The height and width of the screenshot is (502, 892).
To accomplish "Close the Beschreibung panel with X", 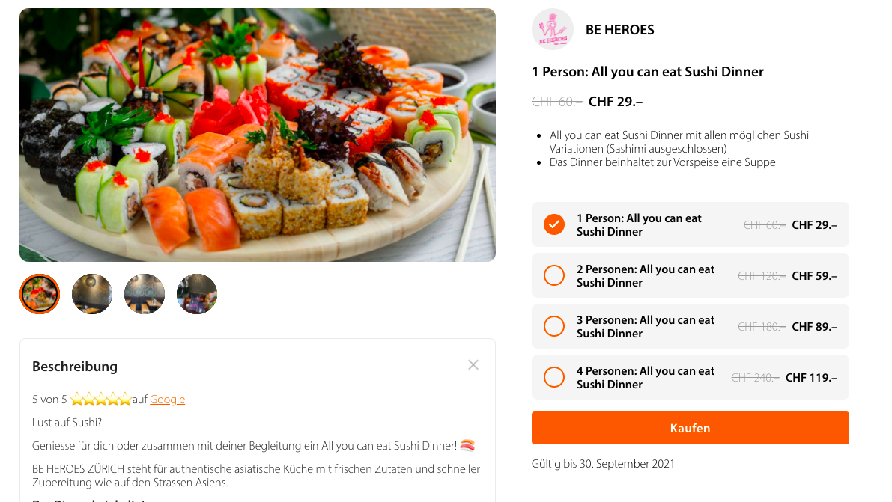I will [473, 365].
